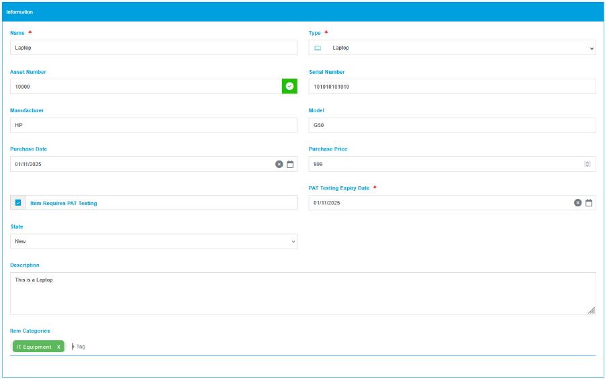Click the Purchase Price stepper arrows
605x379 pixels.
587,164
